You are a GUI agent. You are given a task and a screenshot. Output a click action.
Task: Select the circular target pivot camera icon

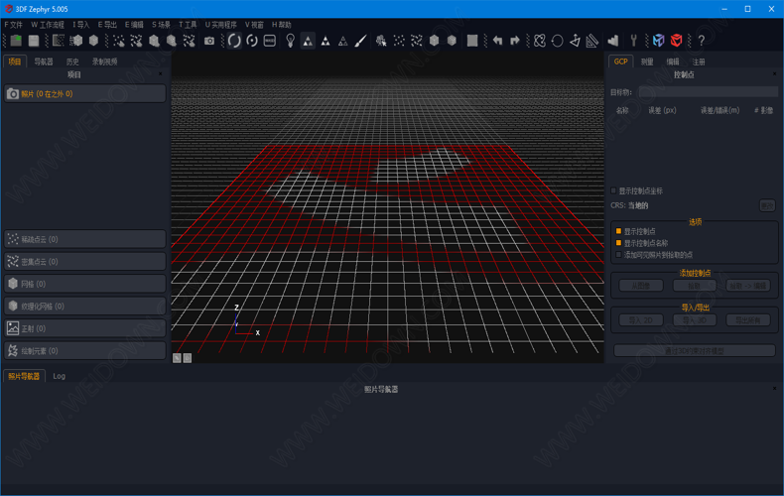pos(252,41)
